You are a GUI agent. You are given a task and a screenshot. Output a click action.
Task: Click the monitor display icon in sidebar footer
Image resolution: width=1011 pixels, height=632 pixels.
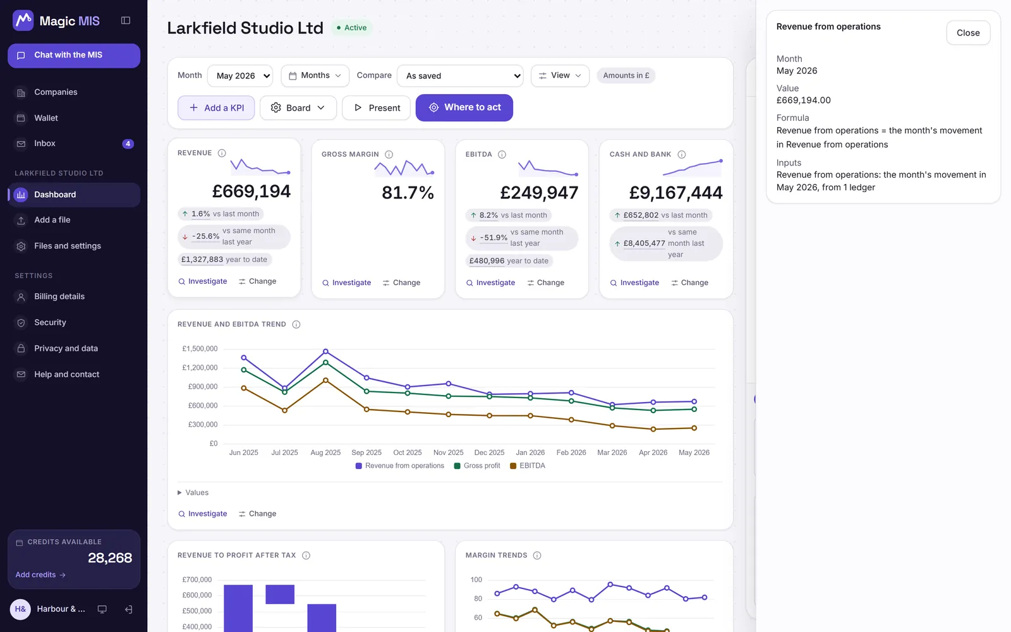coord(102,609)
